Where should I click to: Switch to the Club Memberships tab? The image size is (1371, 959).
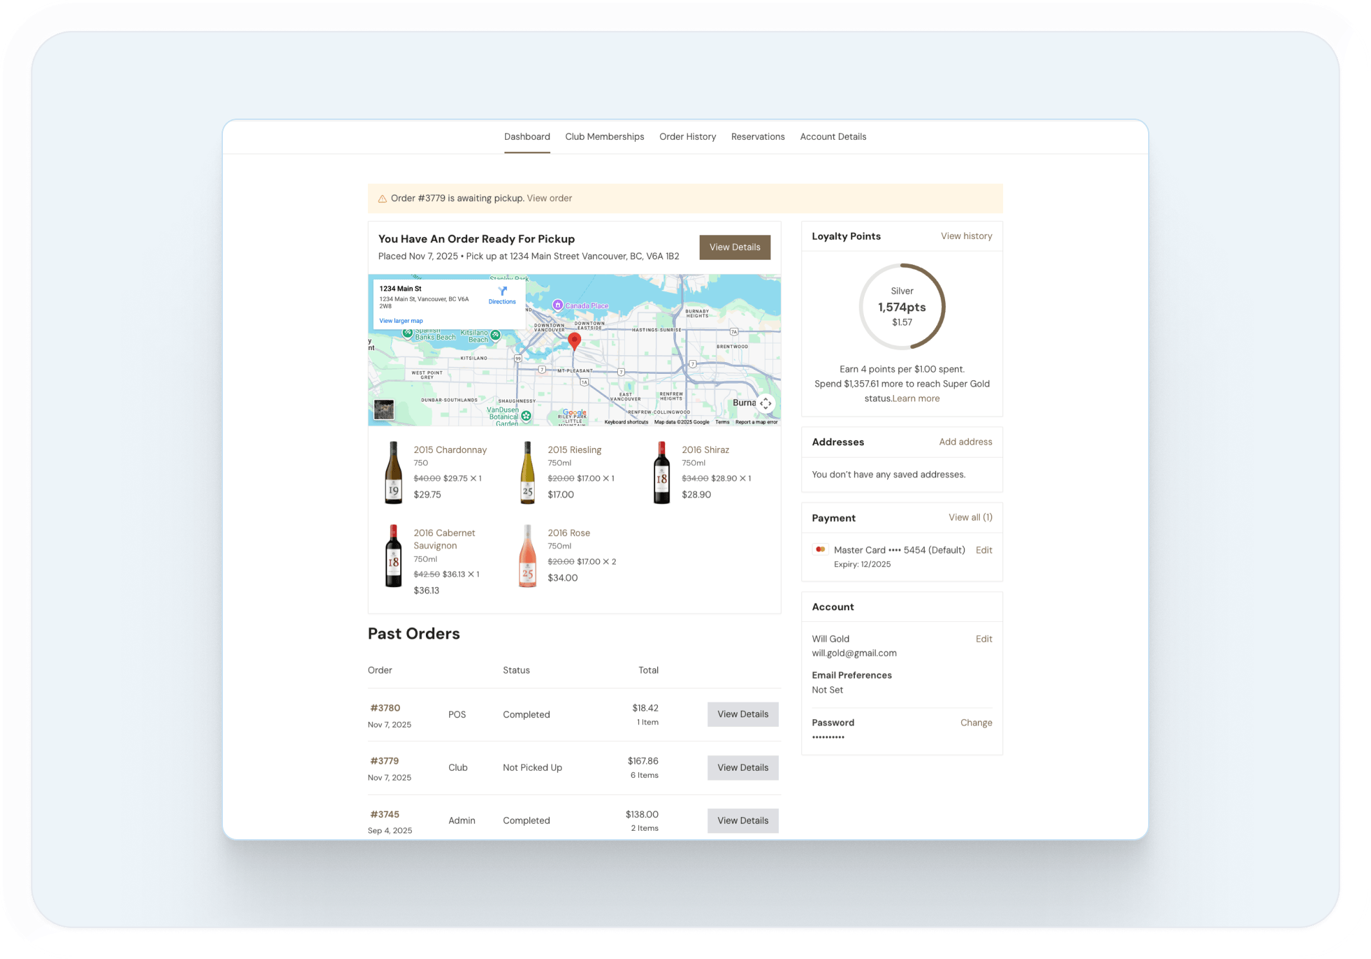(x=604, y=137)
